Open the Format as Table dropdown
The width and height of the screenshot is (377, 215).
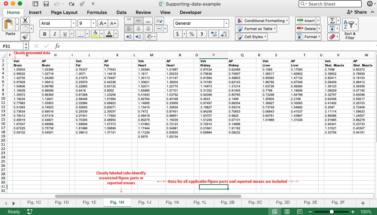256,29
